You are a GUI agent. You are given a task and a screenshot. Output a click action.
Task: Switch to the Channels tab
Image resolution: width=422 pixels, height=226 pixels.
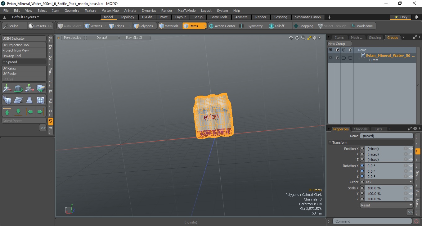tap(361, 129)
